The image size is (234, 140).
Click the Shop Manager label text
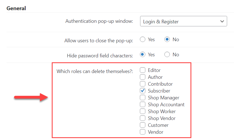(164, 98)
